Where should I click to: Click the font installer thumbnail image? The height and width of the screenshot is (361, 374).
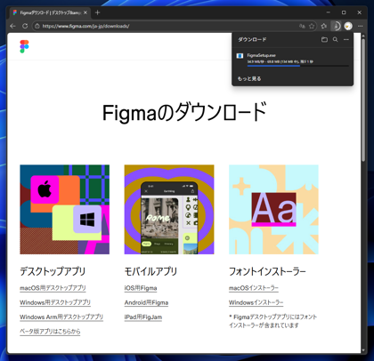pos(273,209)
